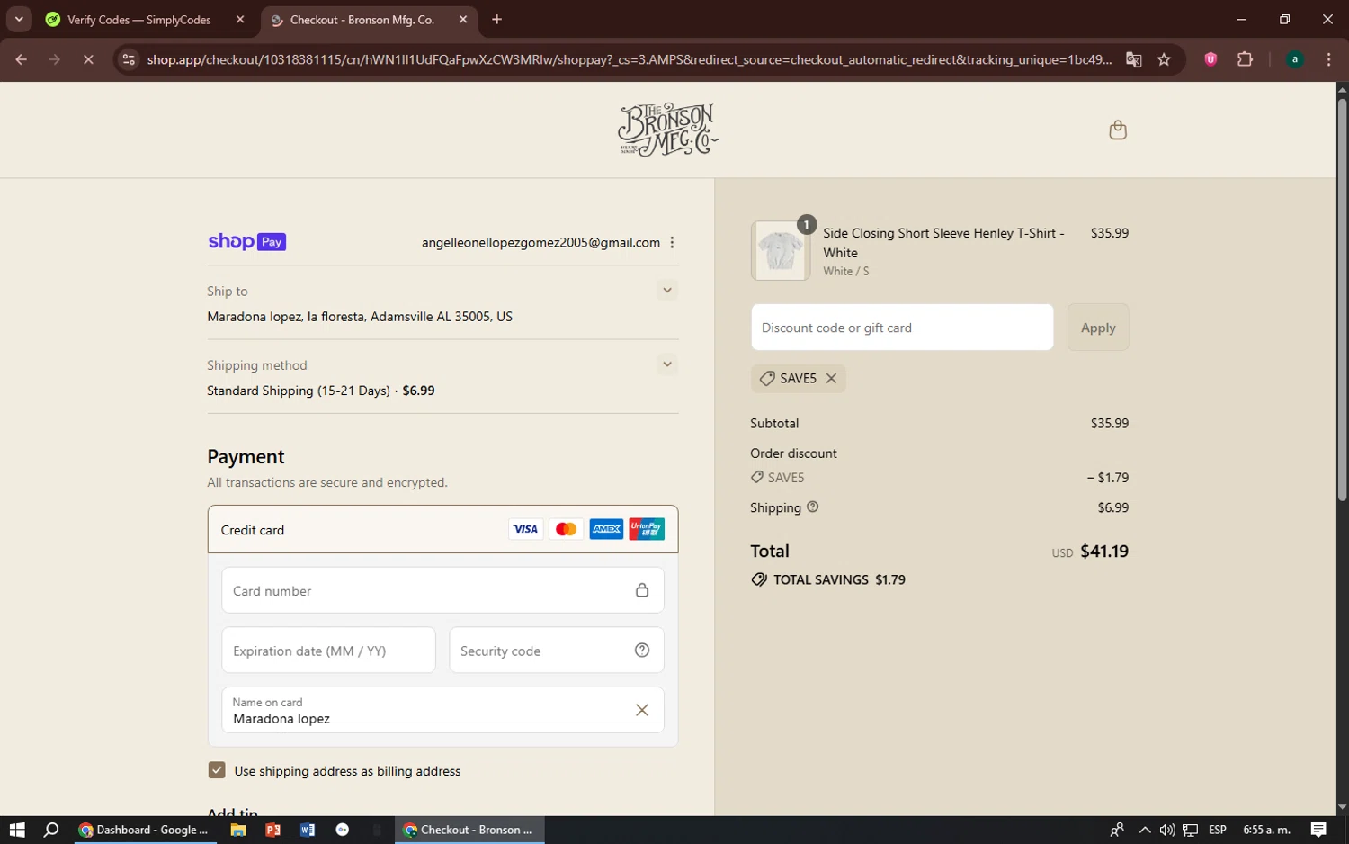Open the Windows Start menu

coord(17,830)
